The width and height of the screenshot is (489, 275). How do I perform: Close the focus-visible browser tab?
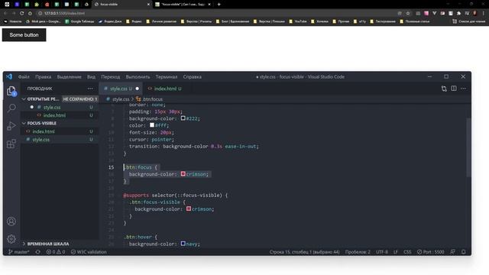point(148,5)
